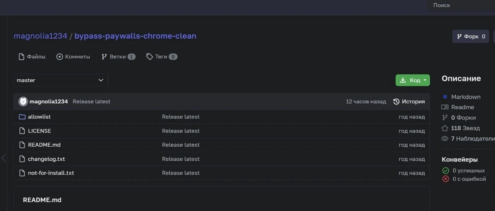Click the LICENSE file icon
Image resolution: width=495 pixels, height=211 pixels.
(x=22, y=131)
